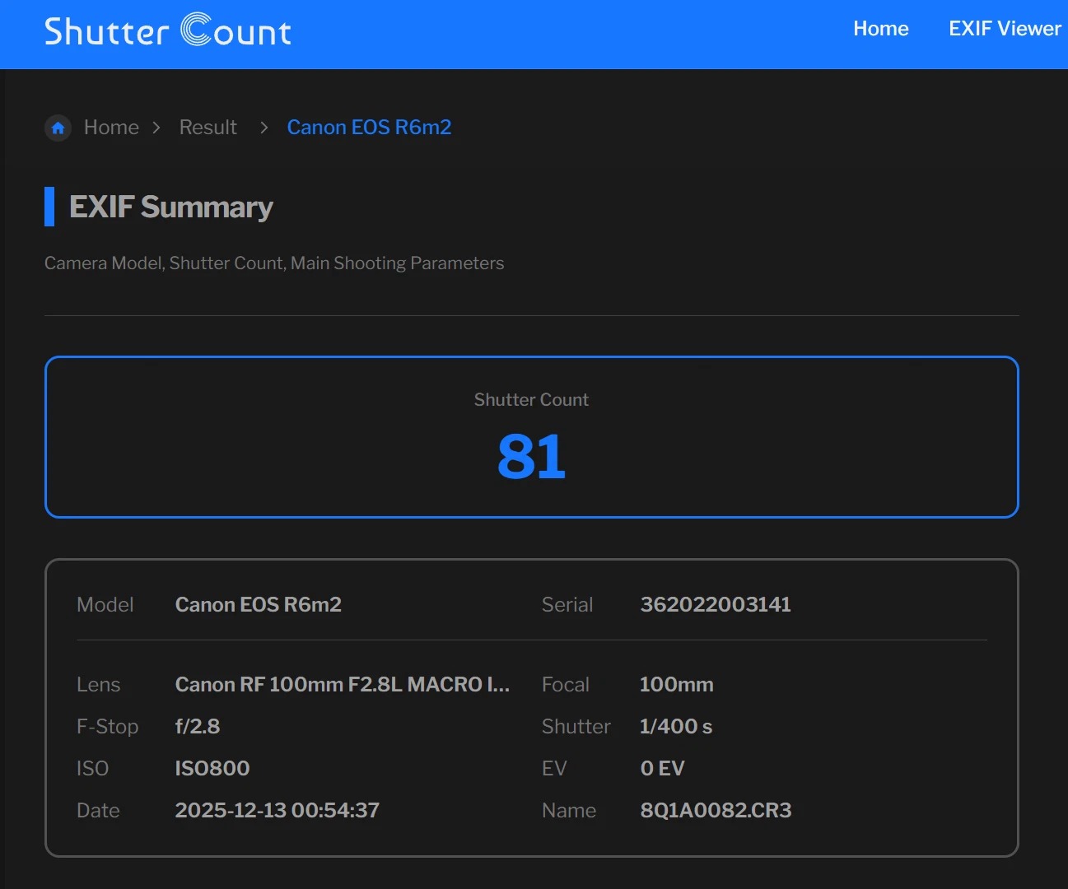
Task: Click the file name 8Q1A0082.CR3
Action: point(715,811)
